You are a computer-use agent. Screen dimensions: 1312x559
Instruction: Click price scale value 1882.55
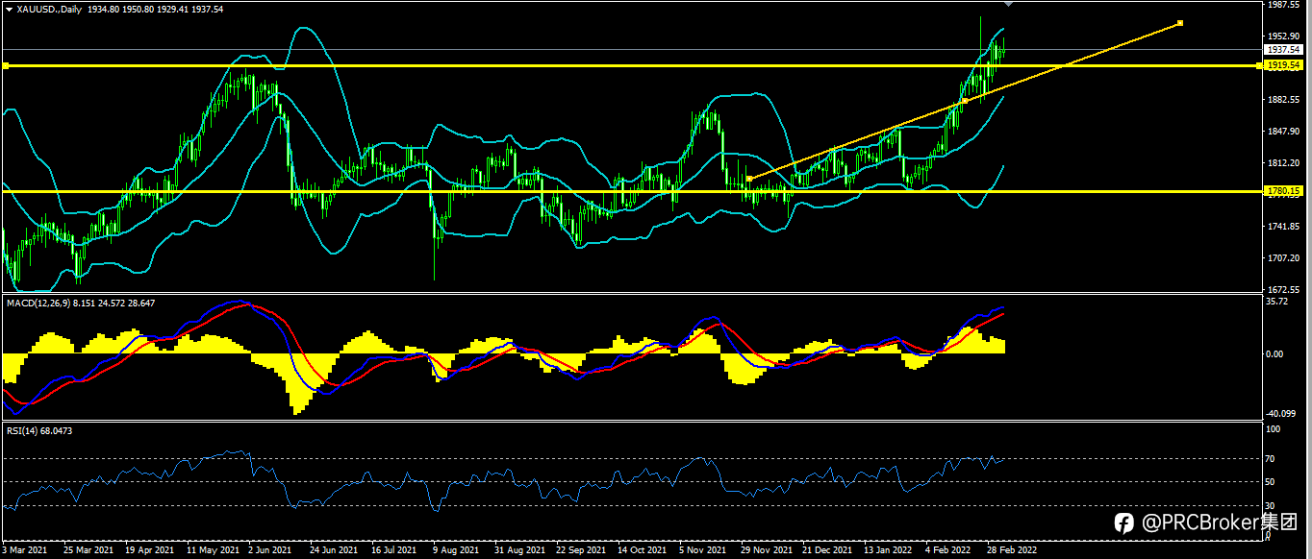click(1284, 100)
